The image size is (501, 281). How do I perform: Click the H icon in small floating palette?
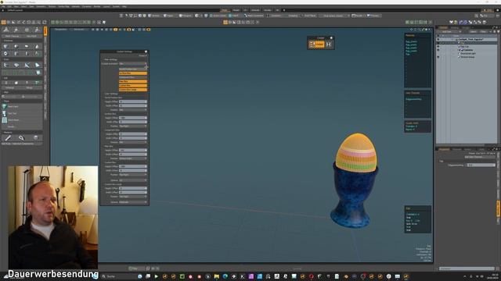click(x=329, y=44)
